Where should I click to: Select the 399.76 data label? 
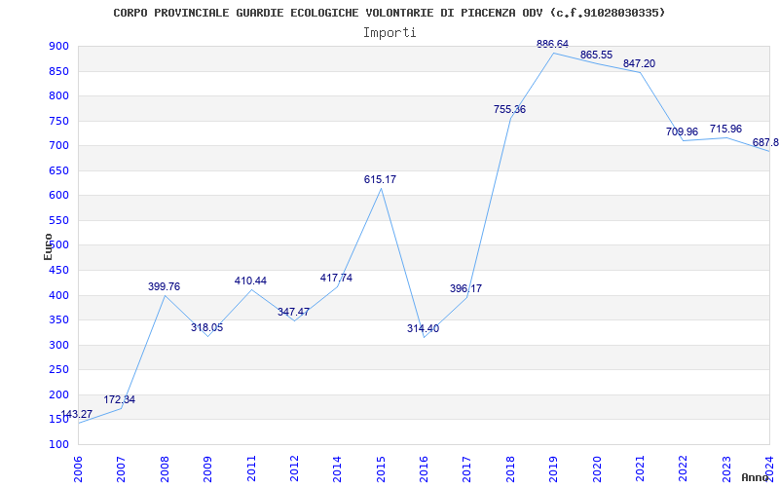[x=164, y=286]
